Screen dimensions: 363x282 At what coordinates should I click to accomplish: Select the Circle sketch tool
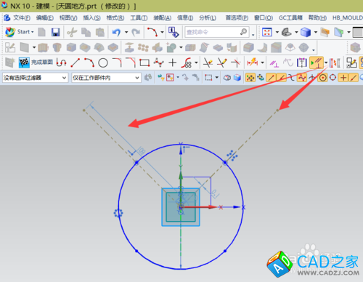click(x=103, y=63)
